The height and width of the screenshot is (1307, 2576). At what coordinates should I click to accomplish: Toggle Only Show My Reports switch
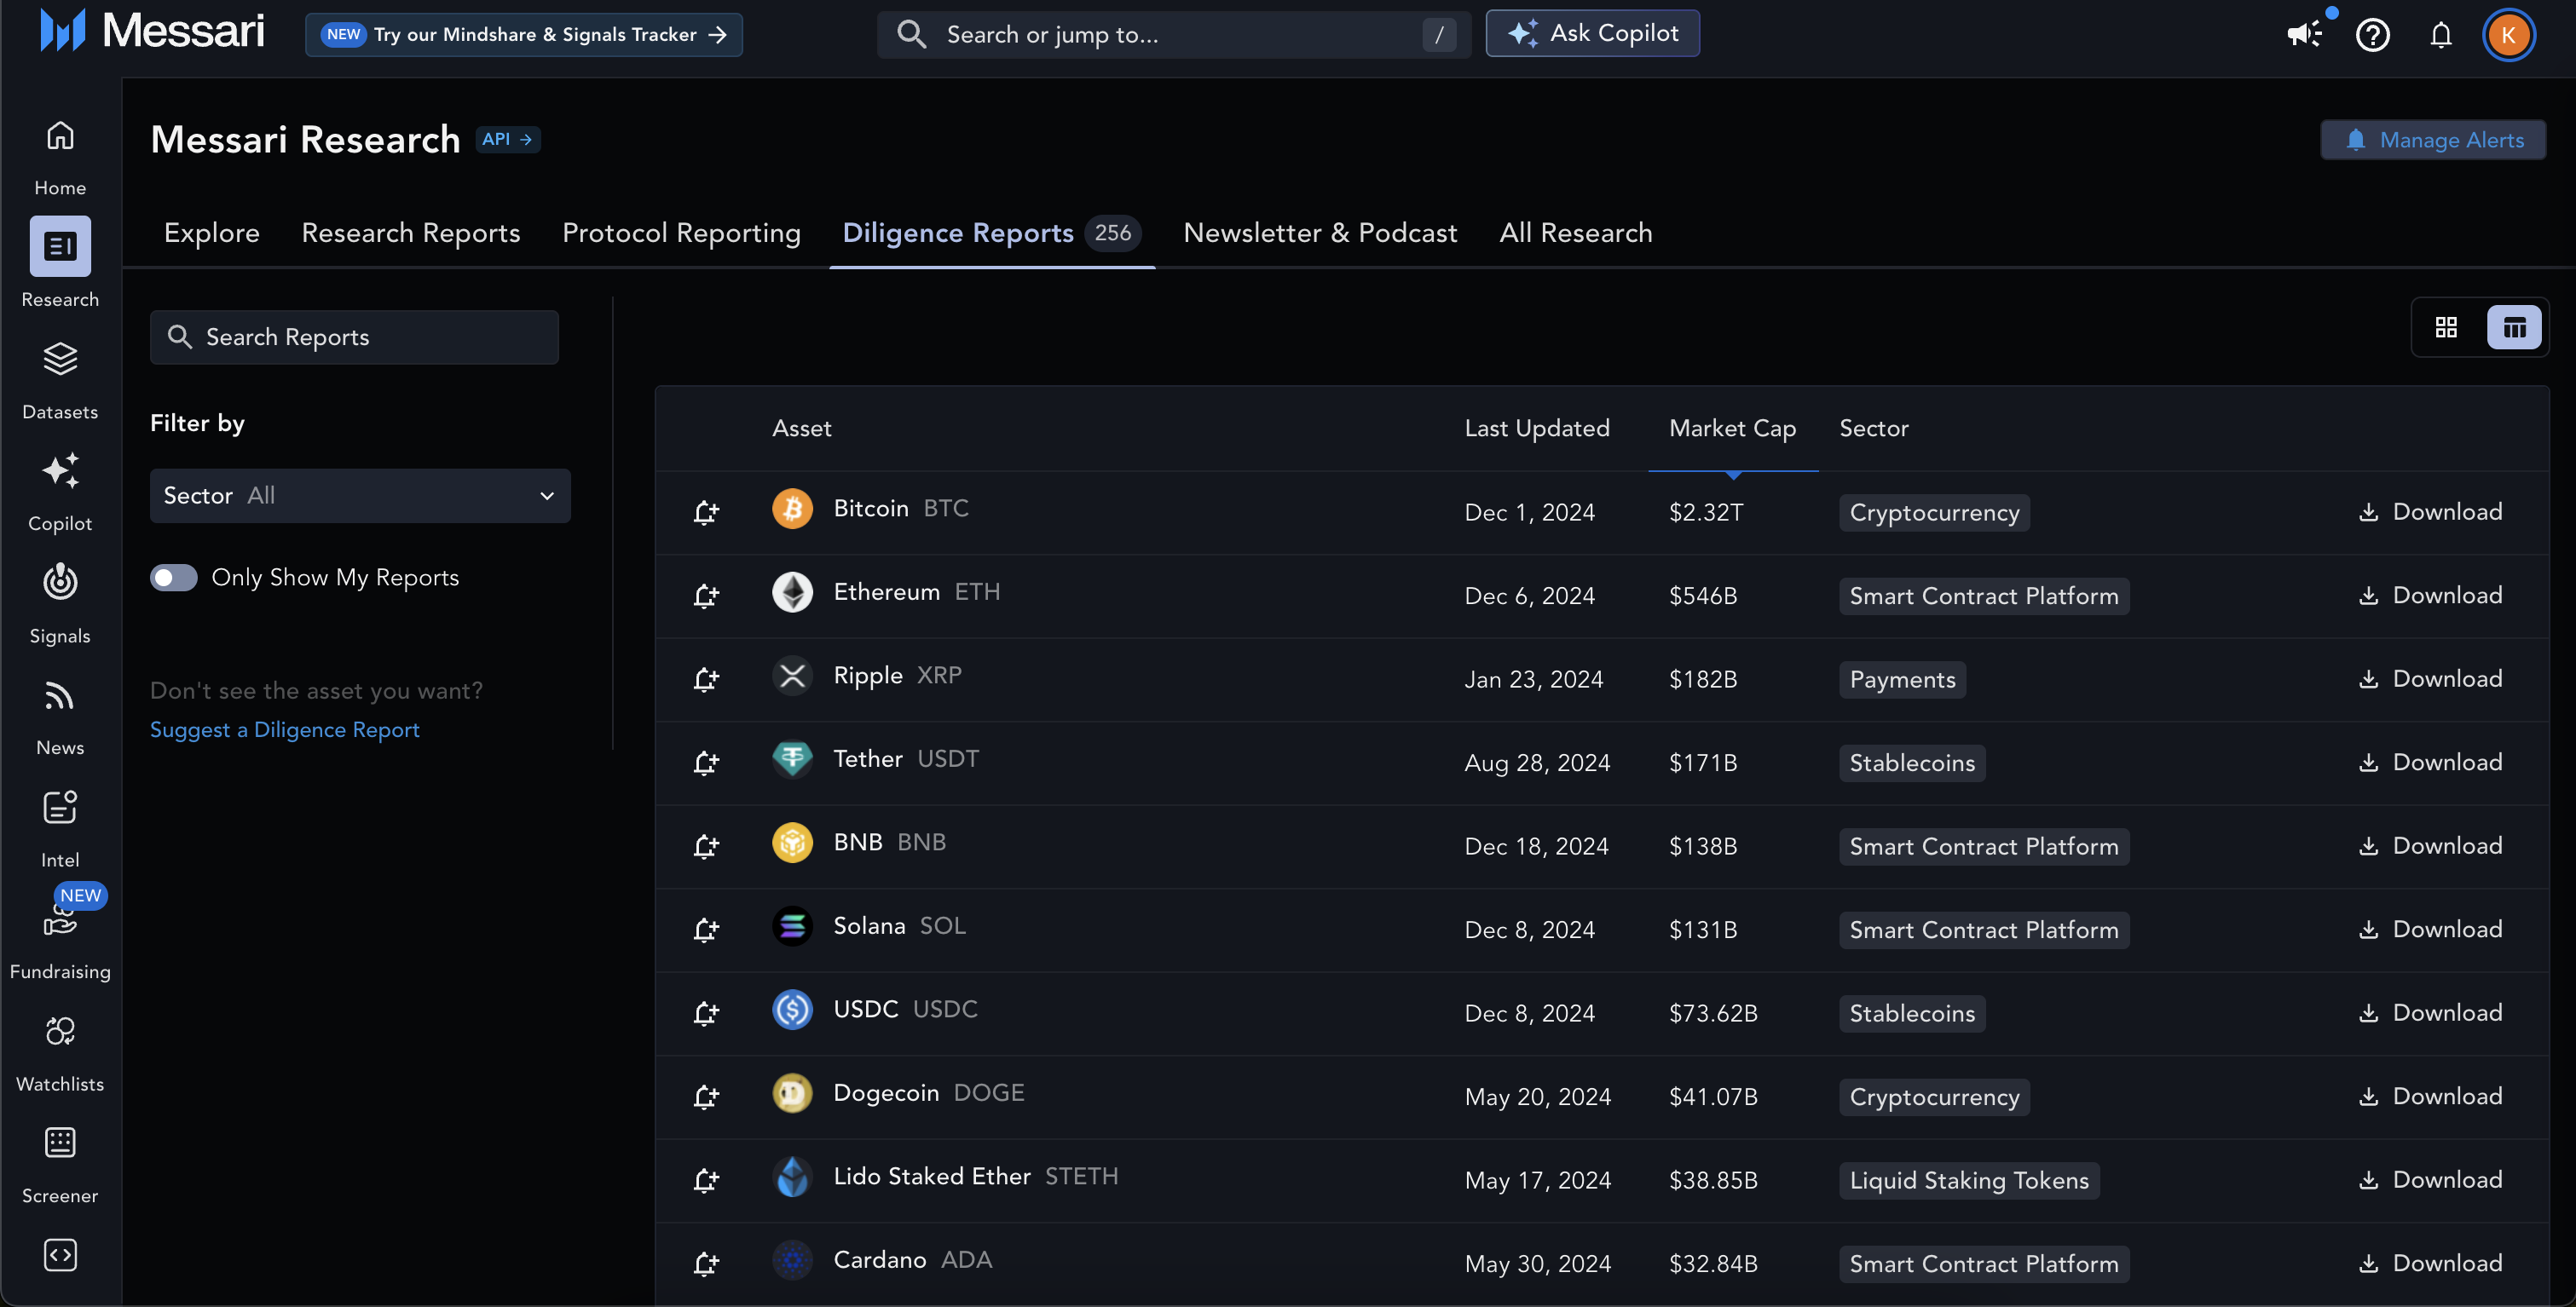click(x=173, y=578)
